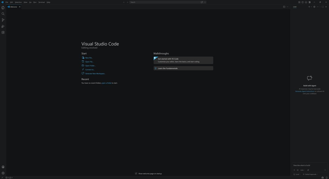Open the Local session target dropdown

pyautogui.click(x=297, y=174)
